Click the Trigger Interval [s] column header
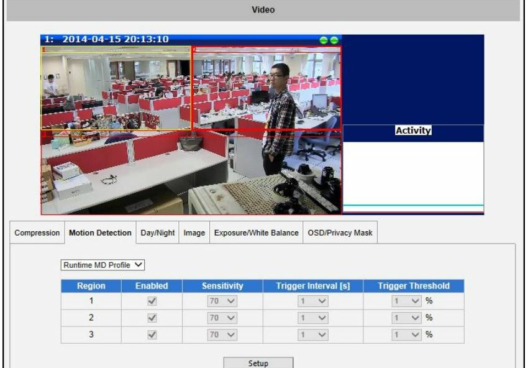The image size is (528, 368). (313, 286)
